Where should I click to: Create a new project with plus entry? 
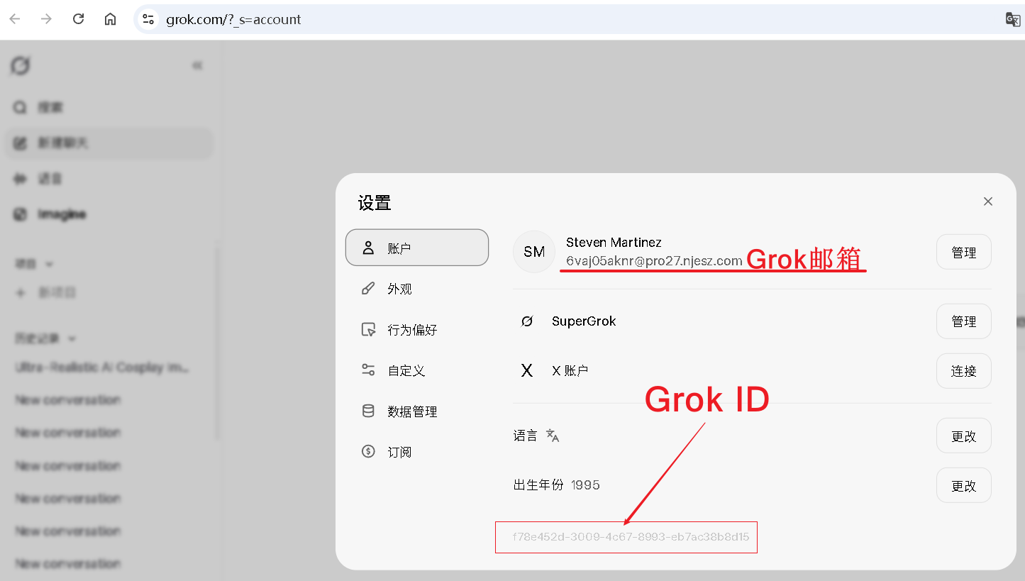(x=46, y=292)
